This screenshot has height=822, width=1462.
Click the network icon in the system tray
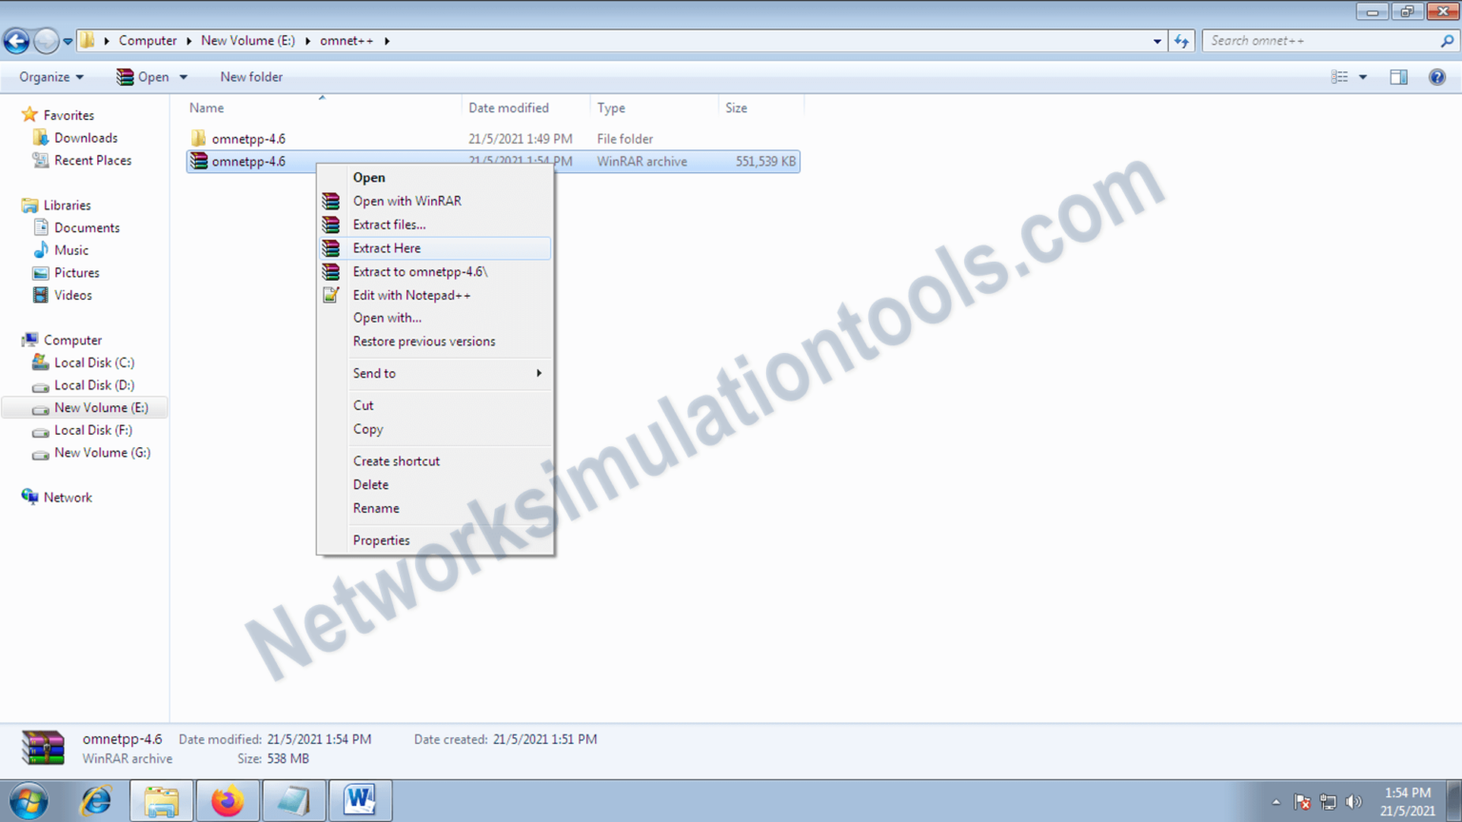1329,800
